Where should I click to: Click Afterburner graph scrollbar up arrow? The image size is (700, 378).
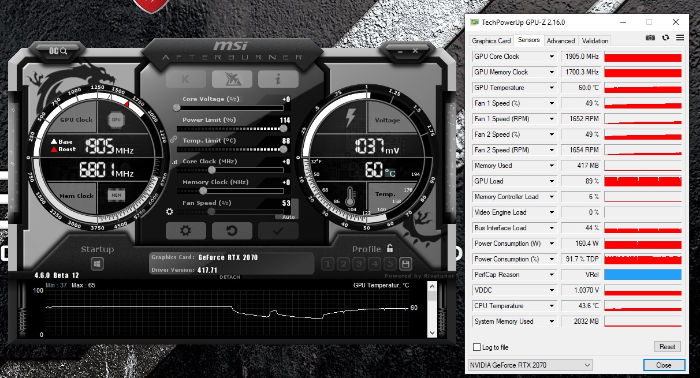432,286
